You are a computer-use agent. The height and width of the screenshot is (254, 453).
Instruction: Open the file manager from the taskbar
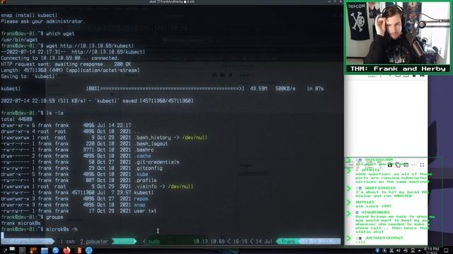(x=44, y=250)
